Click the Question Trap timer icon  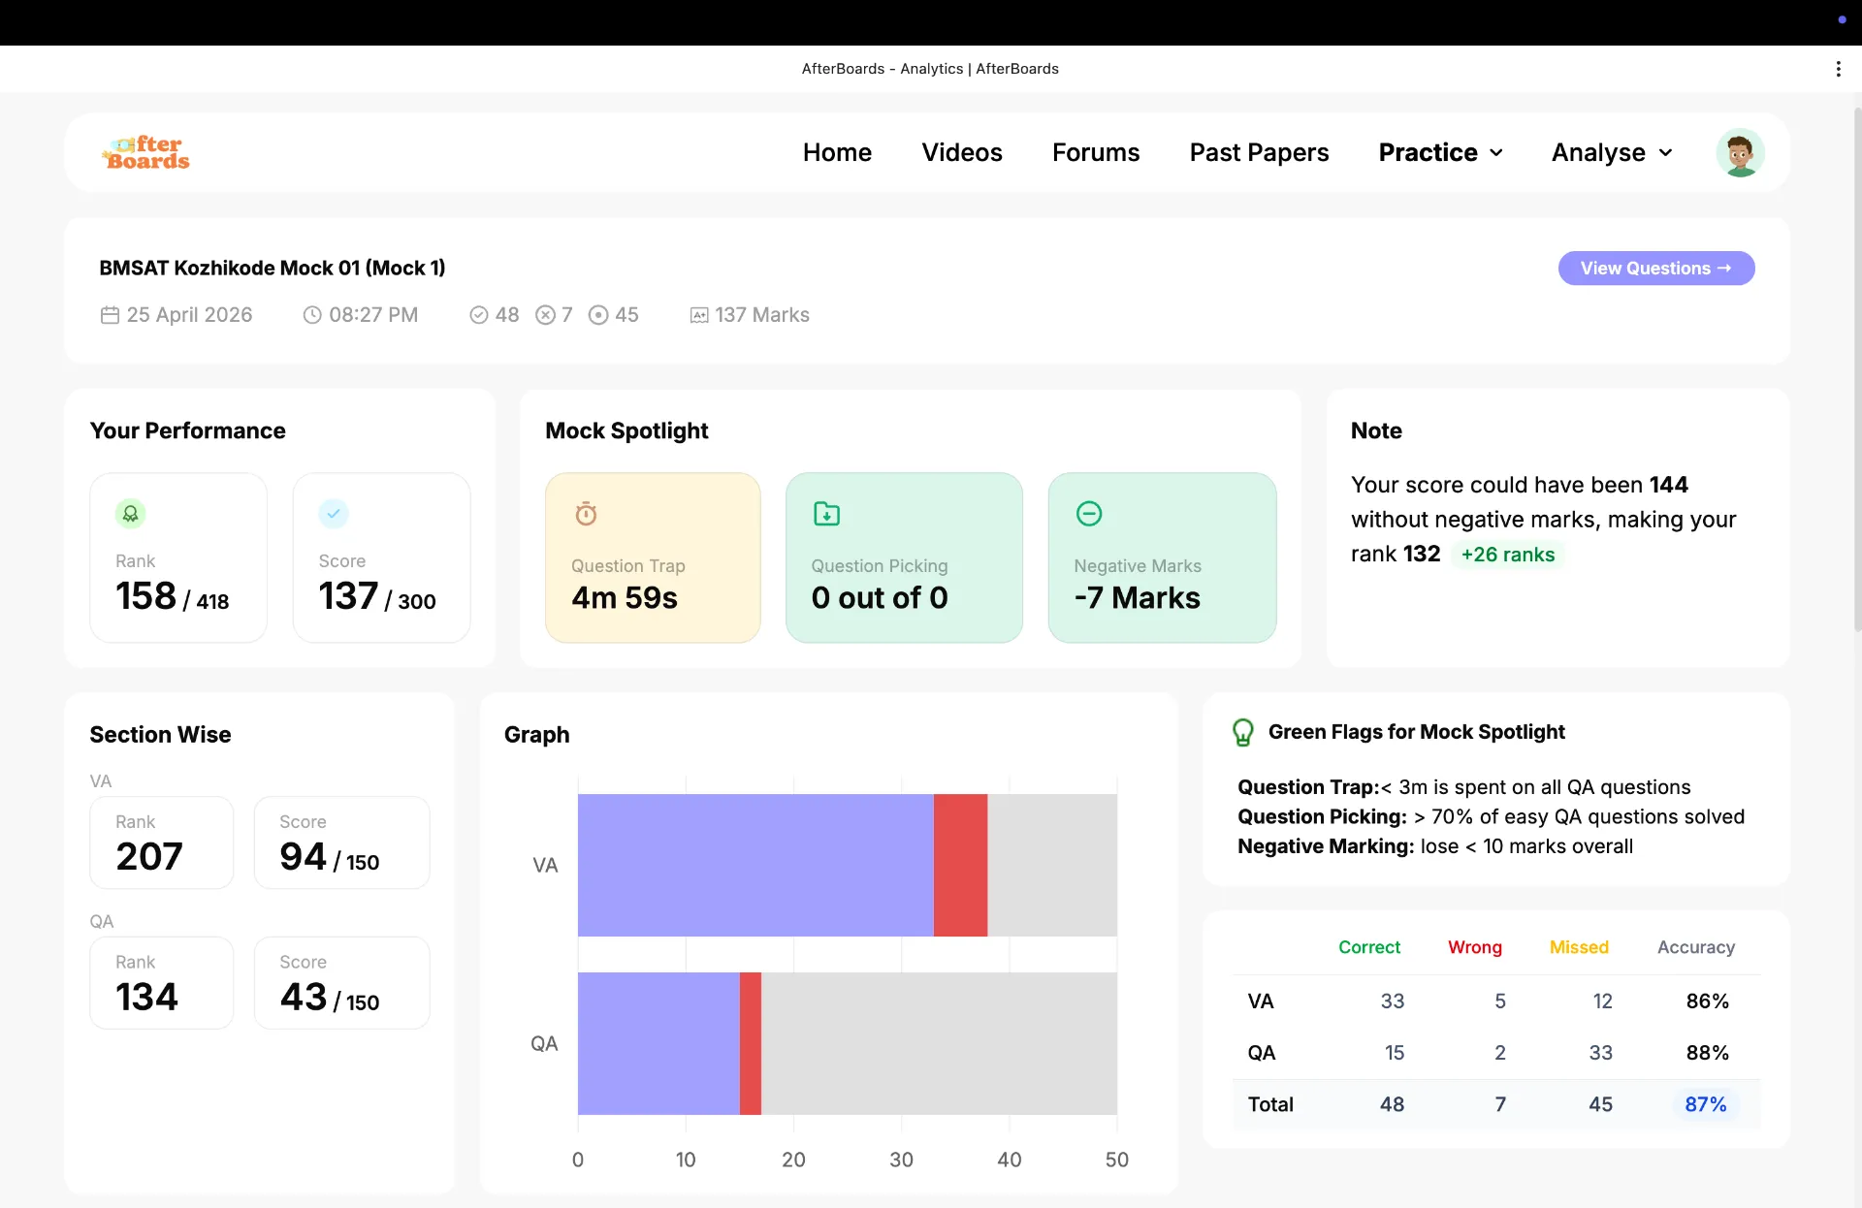586,513
